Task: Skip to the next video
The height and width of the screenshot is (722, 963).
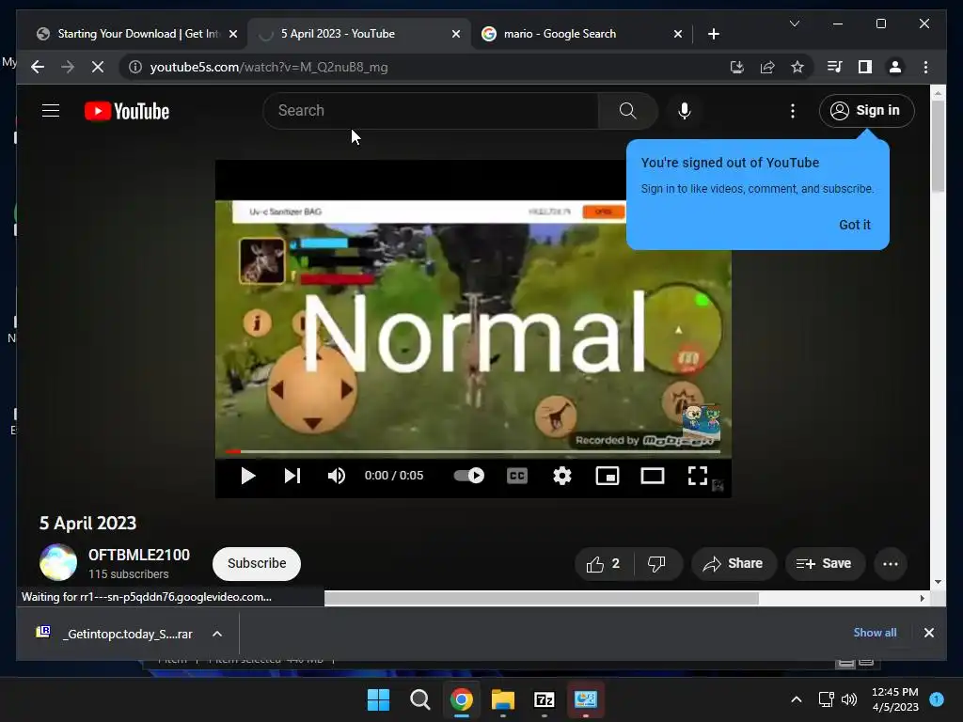Action: 292,476
